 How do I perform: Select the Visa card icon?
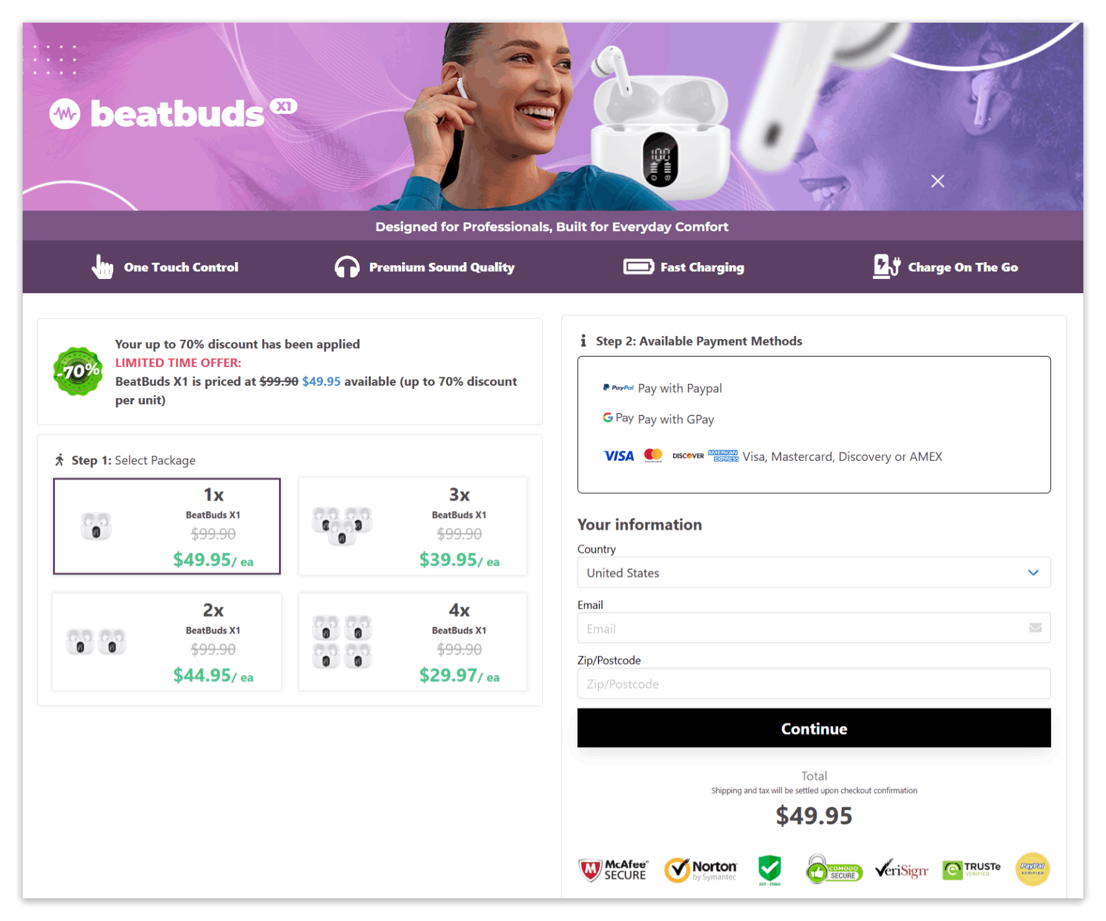pos(618,456)
